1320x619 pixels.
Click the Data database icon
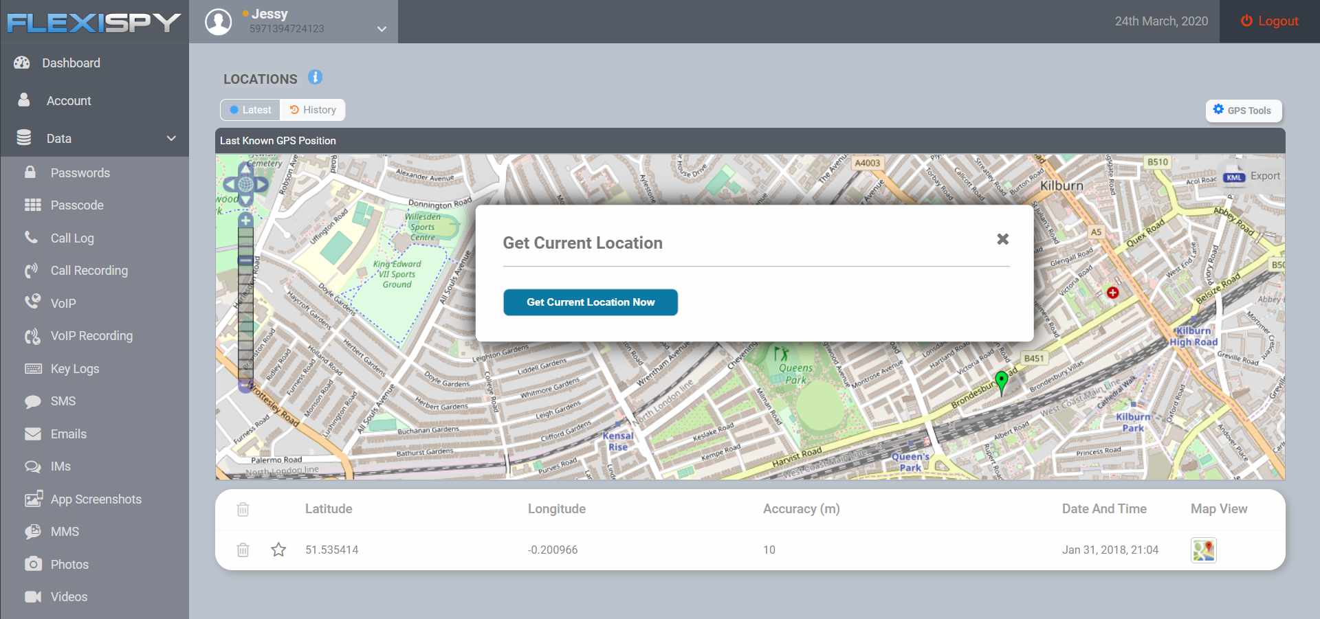click(24, 138)
